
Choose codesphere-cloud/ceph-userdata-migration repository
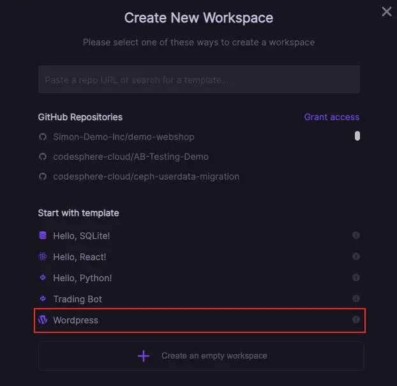pyautogui.click(x=146, y=176)
